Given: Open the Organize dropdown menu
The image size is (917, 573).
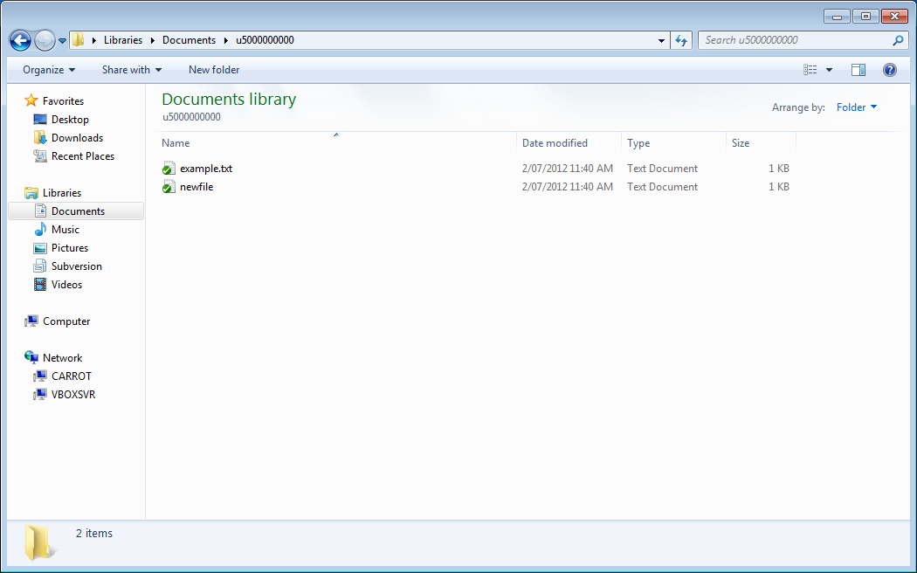Looking at the screenshot, I should pos(48,70).
